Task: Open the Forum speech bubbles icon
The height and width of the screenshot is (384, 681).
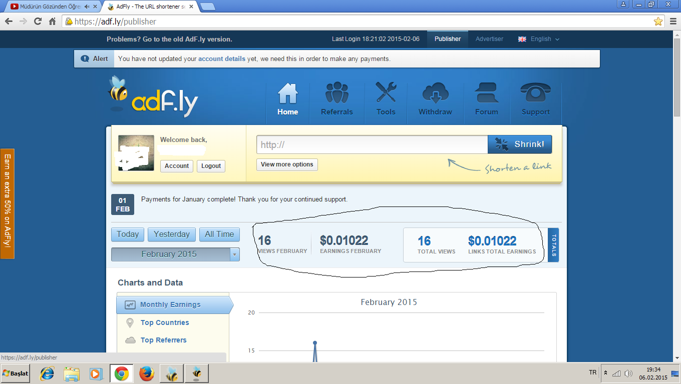Action: pyautogui.click(x=486, y=93)
